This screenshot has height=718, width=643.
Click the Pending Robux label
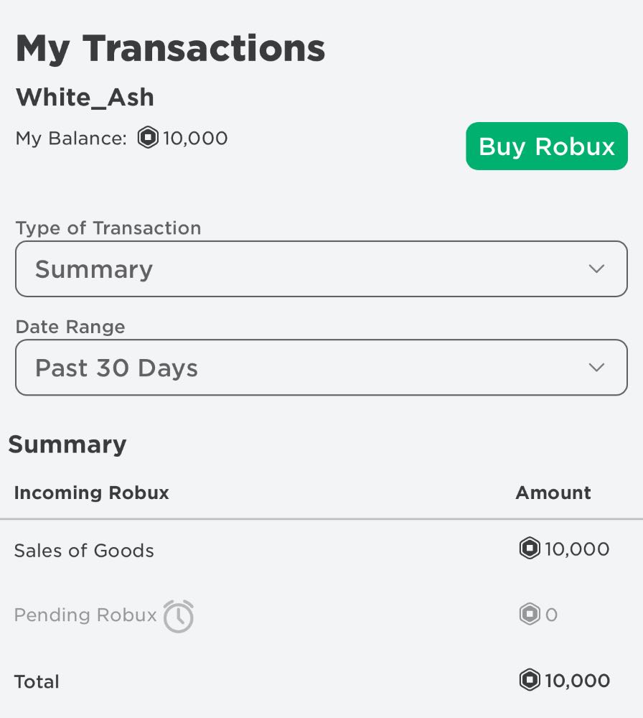click(x=85, y=615)
